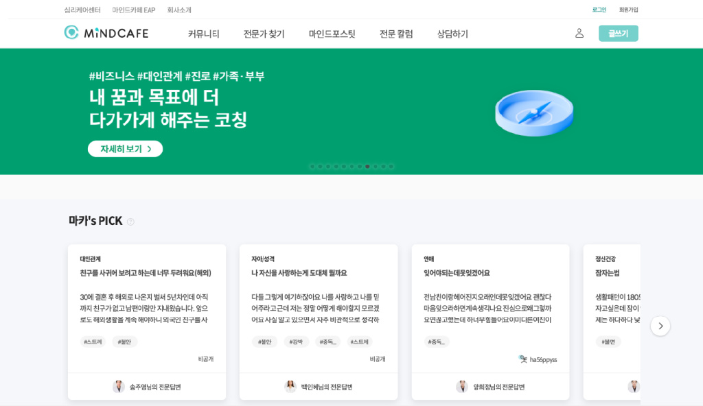The width and height of the screenshot is (703, 406).
Task: Click the MINDCAFE logo
Action: point(106,33)
